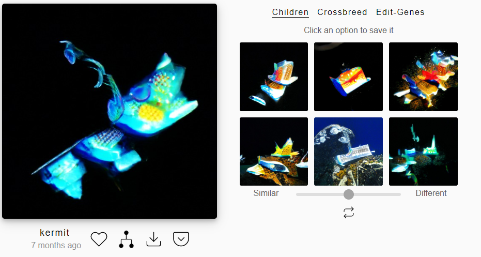
Task: Click the Similar label beside the slider
Action: [x=266, y=193]
